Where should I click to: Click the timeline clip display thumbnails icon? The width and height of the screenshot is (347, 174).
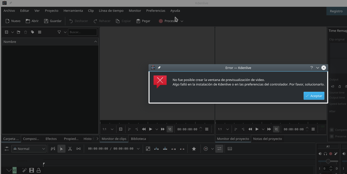(53, 149)
